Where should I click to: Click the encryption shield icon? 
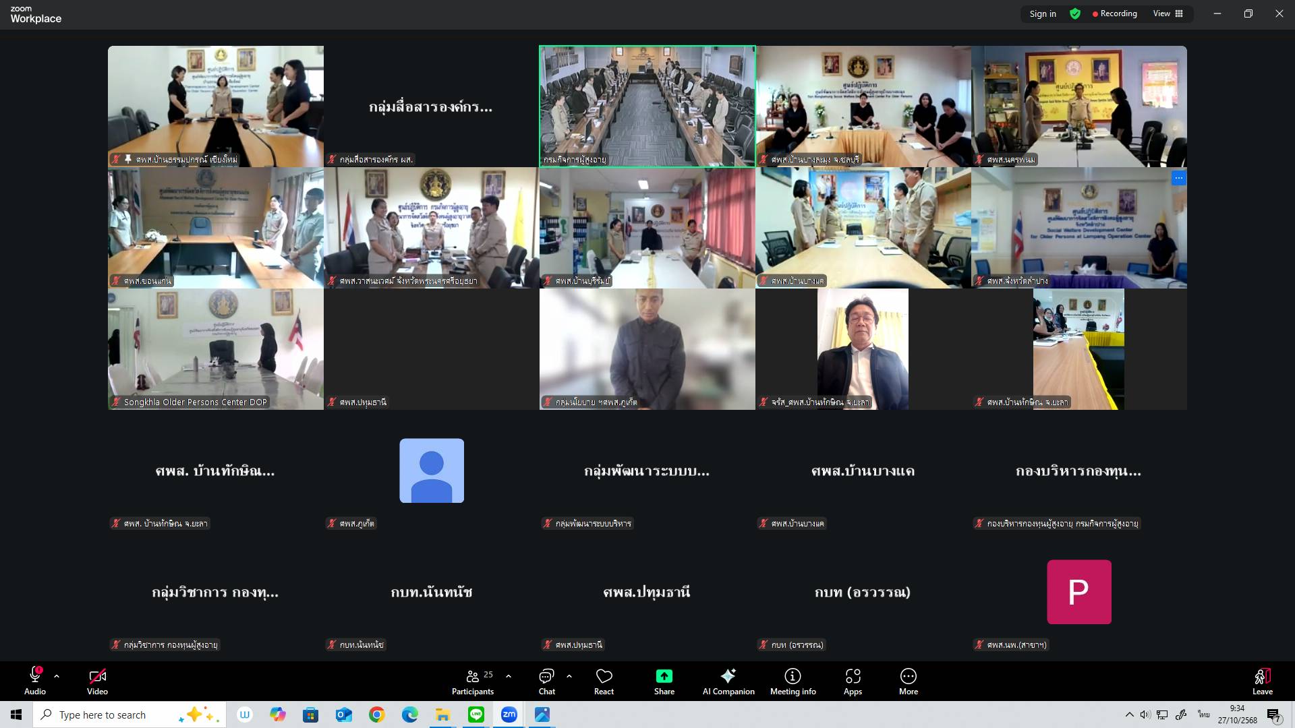(x=1075, y=13)
